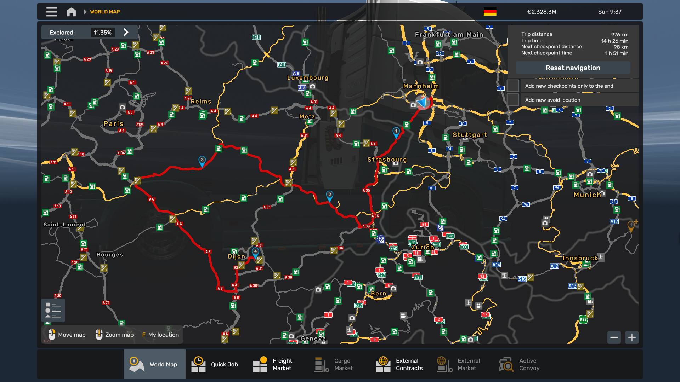This screenshot has width=680, height=382.
Task: Select checkpoint 3 marker east of Paris
Action: (202, 161)
